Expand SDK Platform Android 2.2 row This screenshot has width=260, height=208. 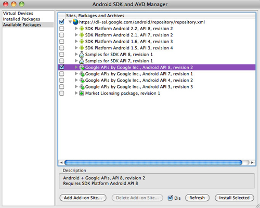click(x=76, y=29)
